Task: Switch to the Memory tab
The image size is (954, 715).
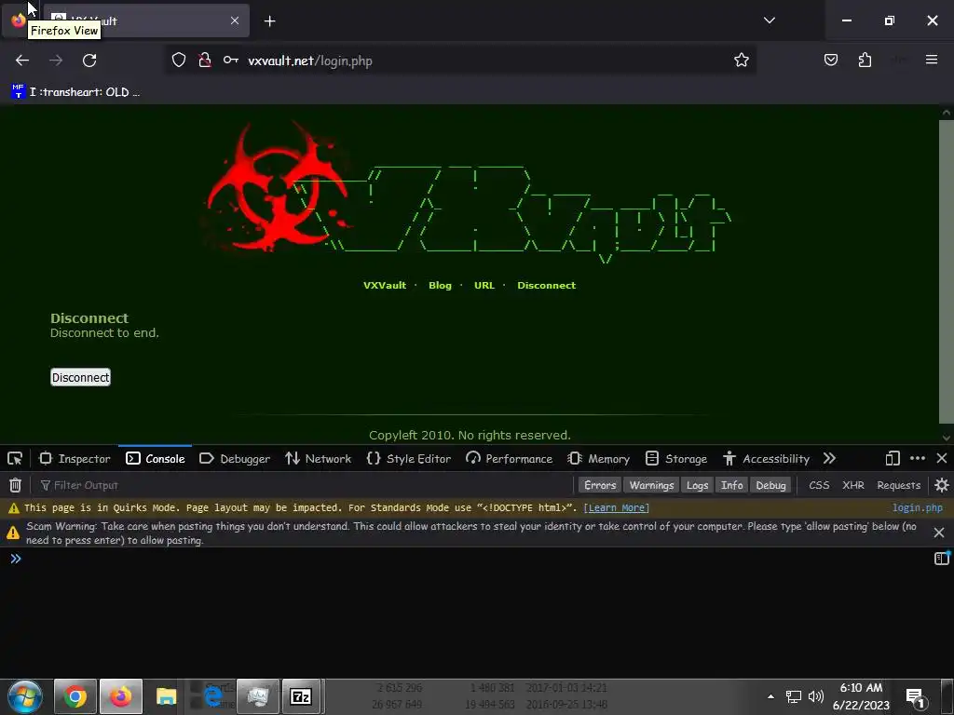Action: (x=599, y=458)
